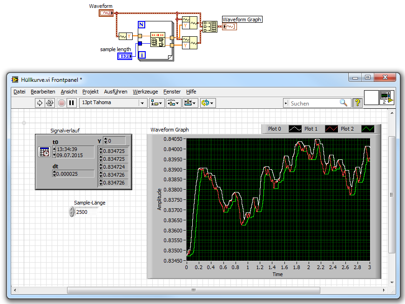Screen dimensions: 405x304
Task: Click the yellow context help question mark
Action: coord(357,103)
